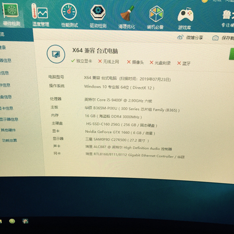Open 装机必备 software cube icon

(155, 18)
